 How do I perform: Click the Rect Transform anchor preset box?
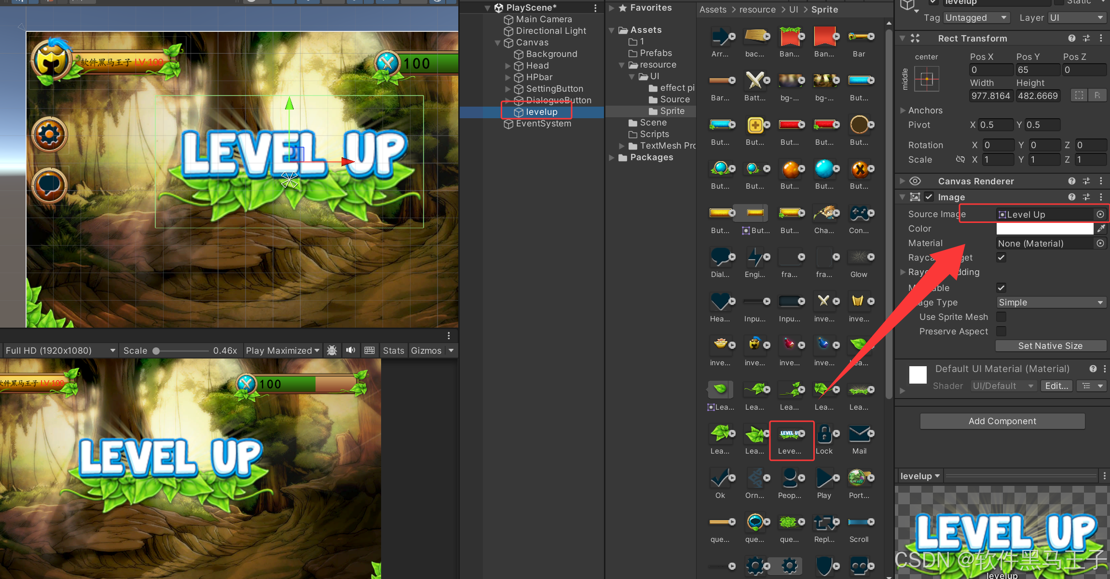click(x=927, y=80)
